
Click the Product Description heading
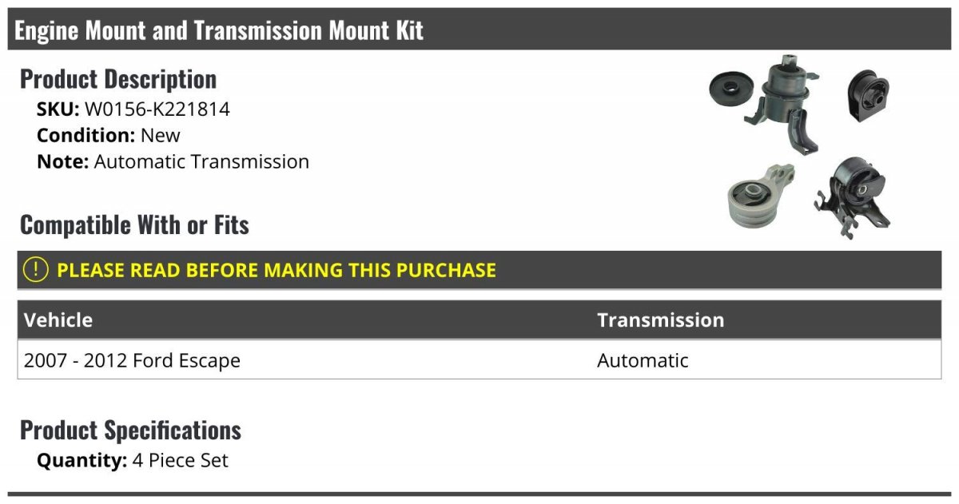[x=118, y=79]
